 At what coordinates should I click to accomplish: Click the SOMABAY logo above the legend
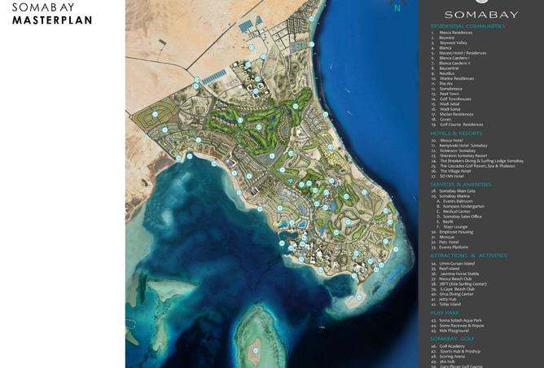point(481,14)
